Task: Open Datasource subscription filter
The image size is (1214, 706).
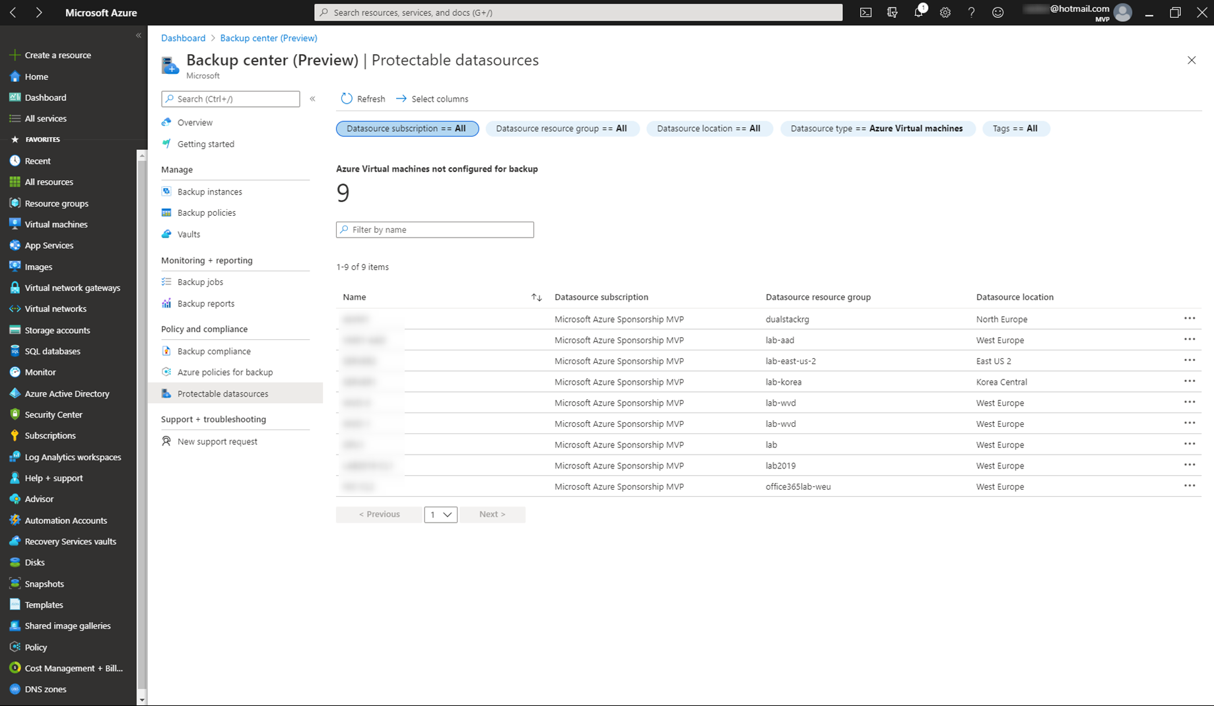Action: click(407, 129)
